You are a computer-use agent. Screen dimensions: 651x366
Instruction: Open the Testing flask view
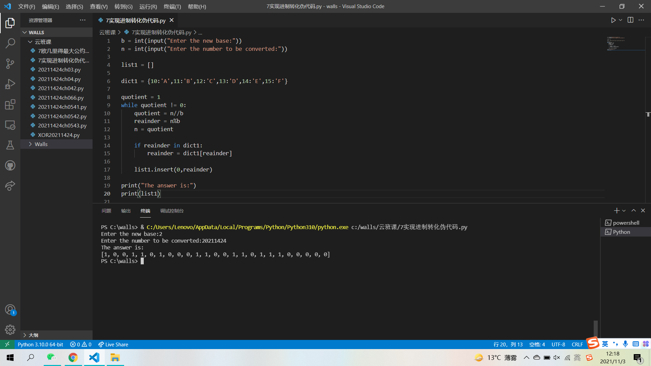pyautogui.click(x=10, y=145)
